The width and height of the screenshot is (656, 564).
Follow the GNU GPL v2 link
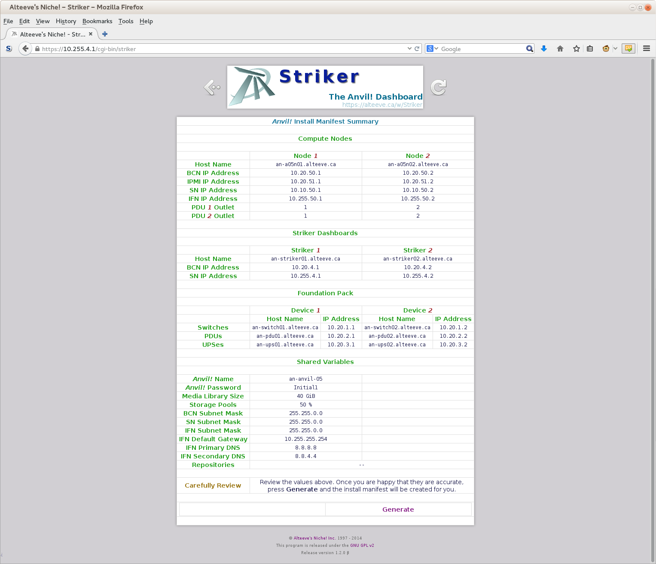tap(362, 546)
